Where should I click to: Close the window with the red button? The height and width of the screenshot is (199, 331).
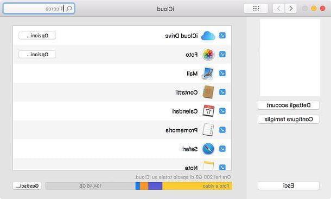tap(322, 9)
